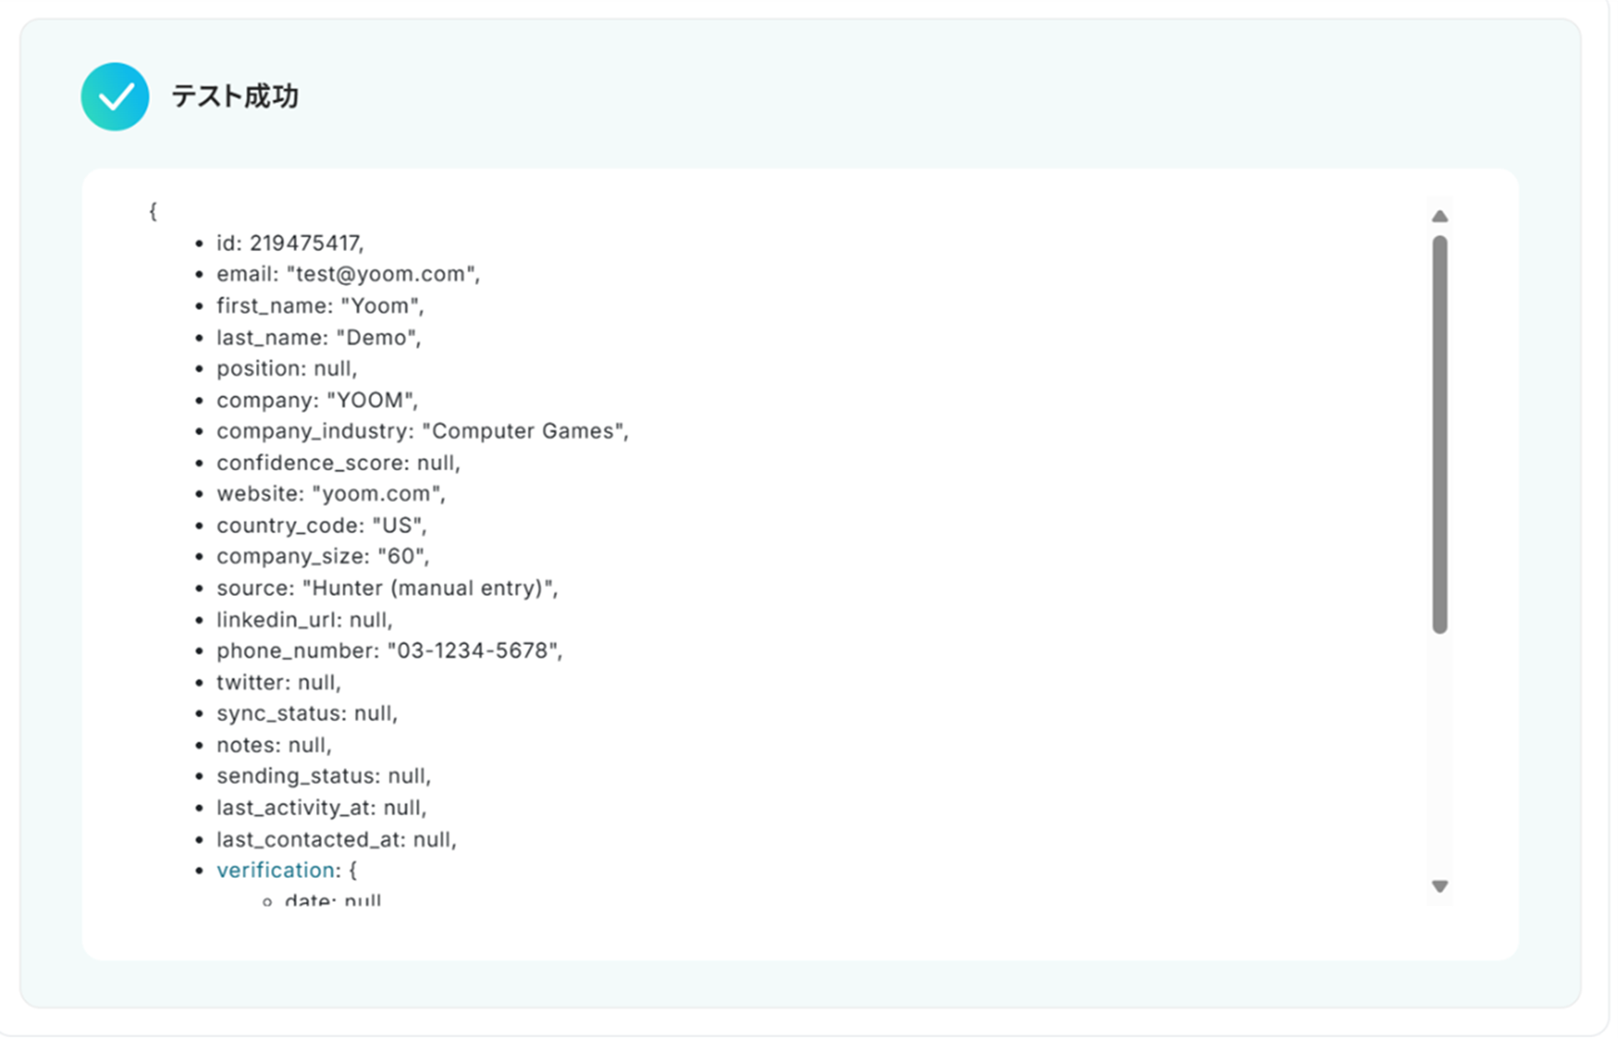Click the company_size 60 entry
The width and height of the screenshot is (1619, 1038).
click(x=323, y=556)
